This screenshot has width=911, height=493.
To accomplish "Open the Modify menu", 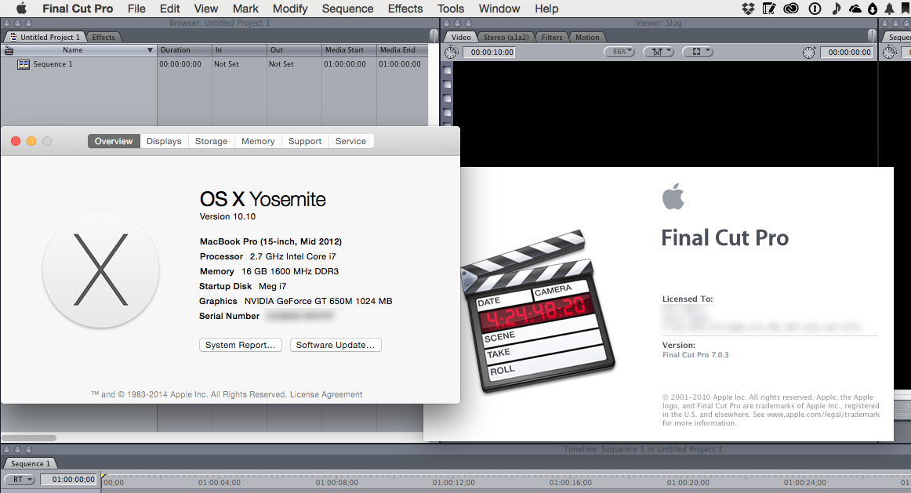I will coord(290,9).
